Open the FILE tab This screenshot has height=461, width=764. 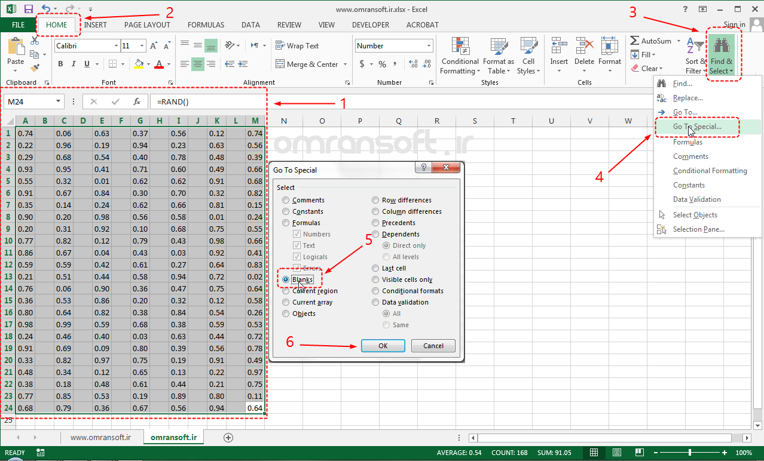[x=18, y=25]
